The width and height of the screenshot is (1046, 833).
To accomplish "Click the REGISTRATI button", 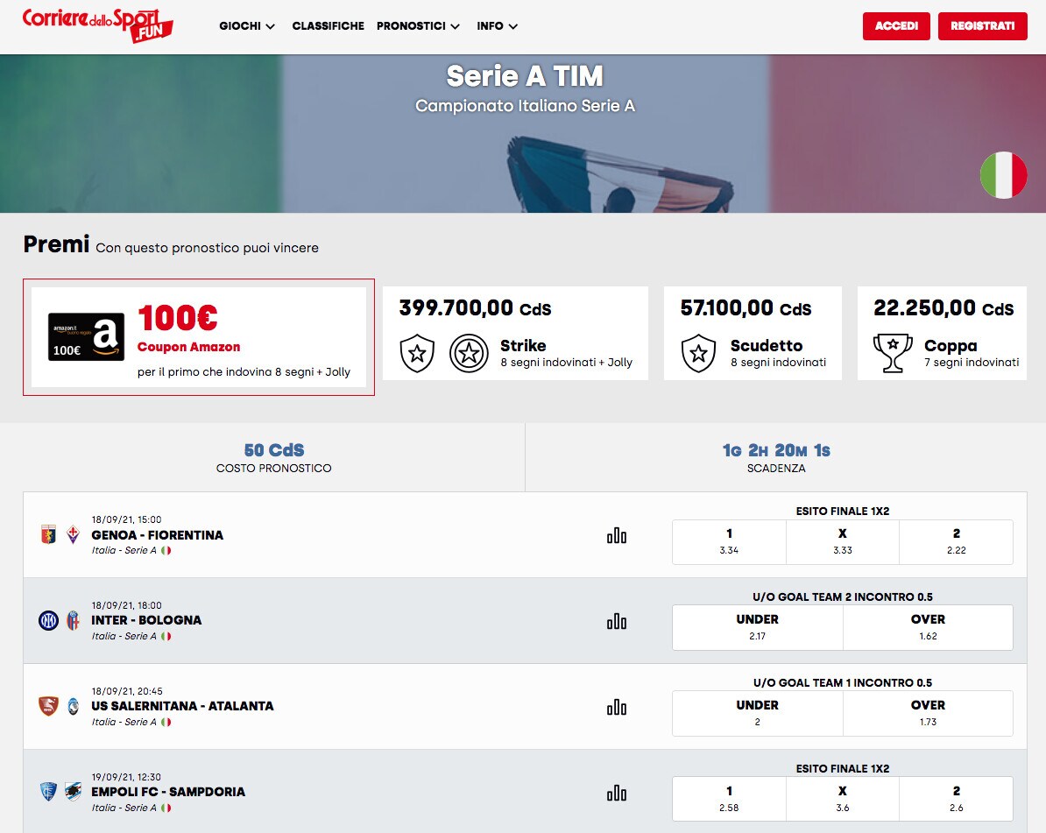I will 983,26.
